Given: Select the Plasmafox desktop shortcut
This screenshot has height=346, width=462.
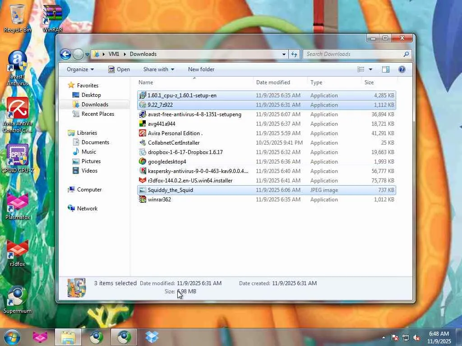Looking at the screenshot, I should coord(17,206).
